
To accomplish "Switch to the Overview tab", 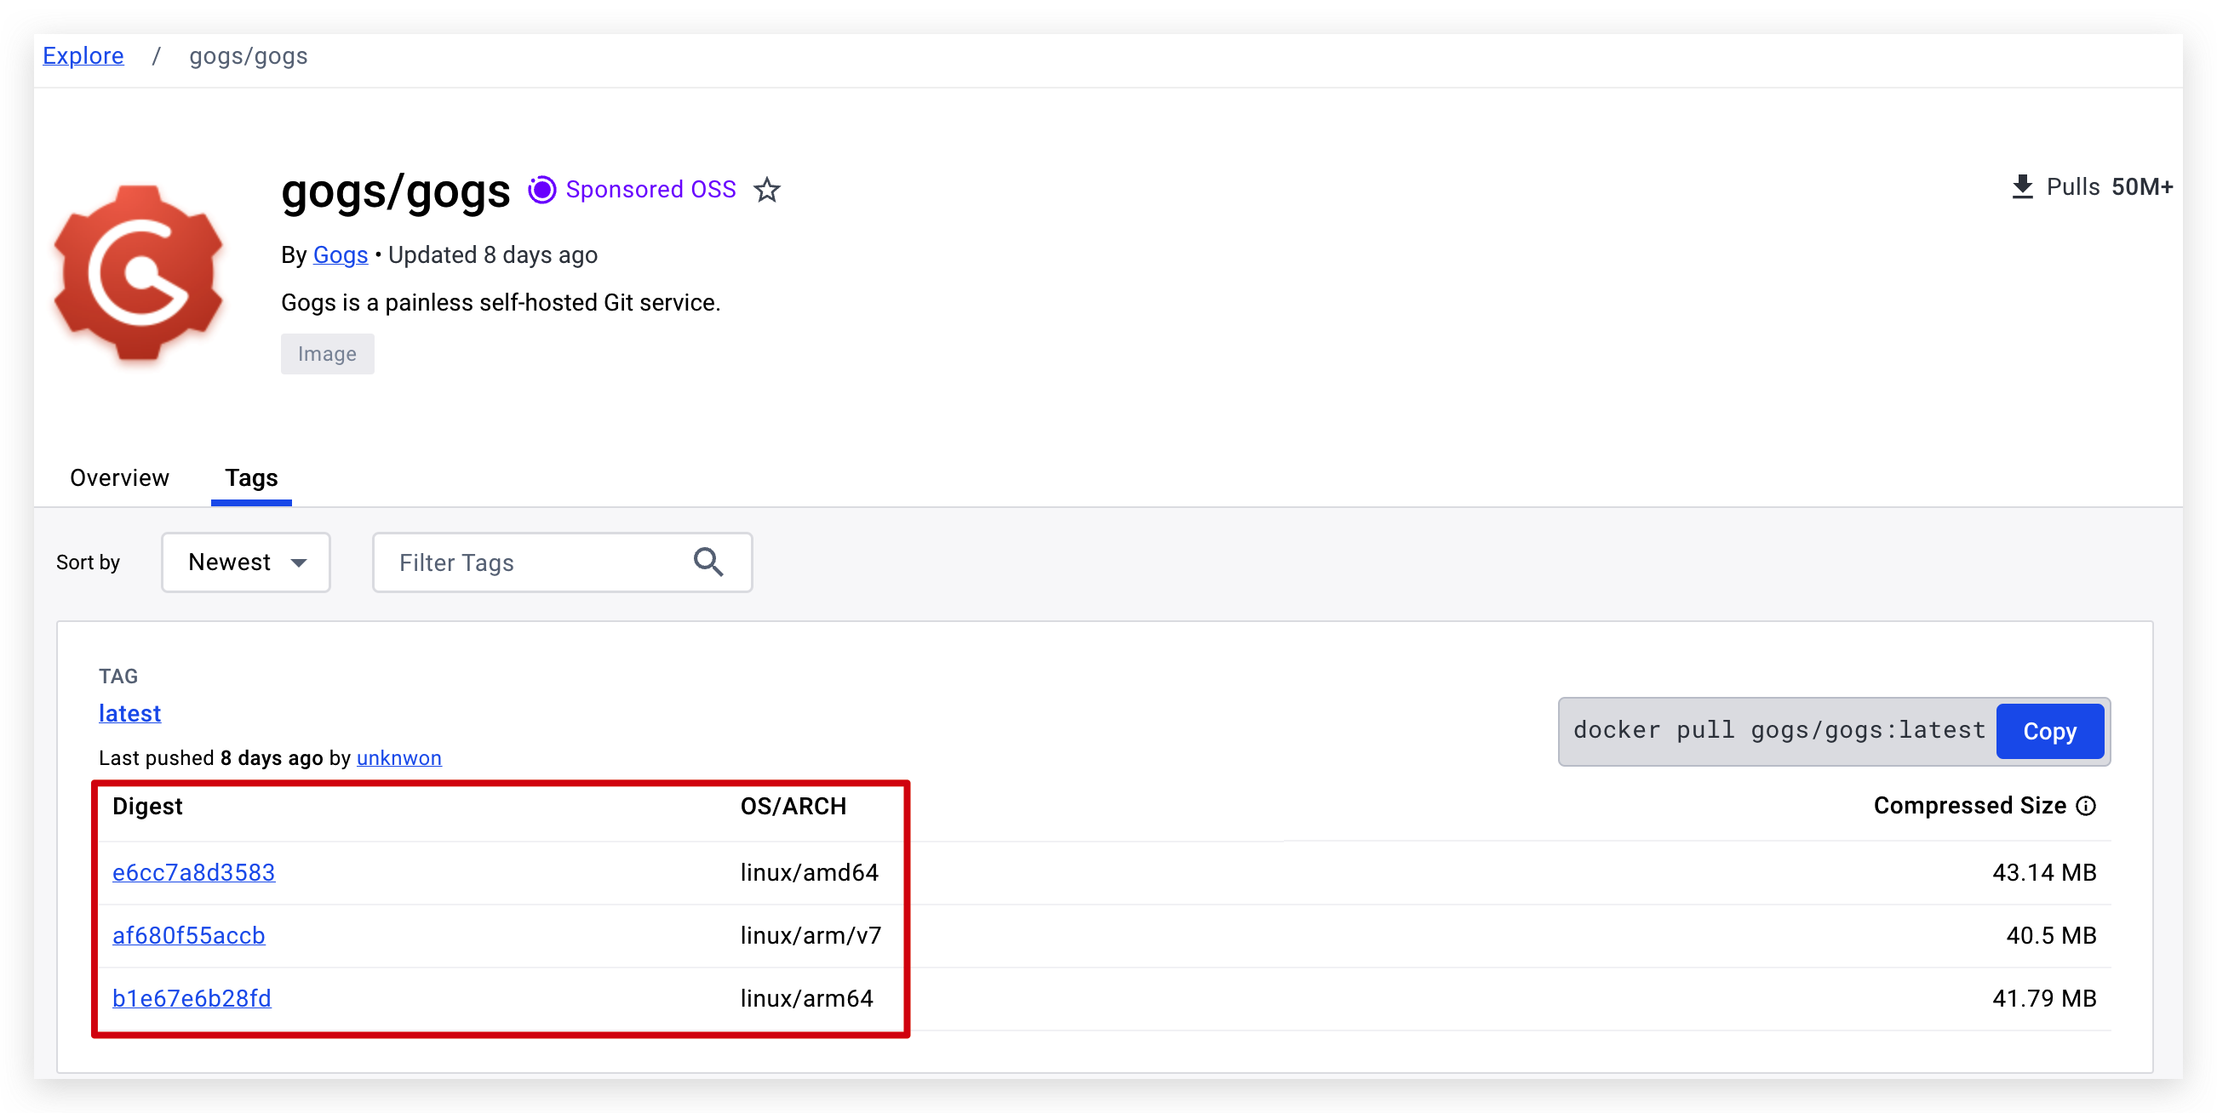I will [x=120, y=478].
